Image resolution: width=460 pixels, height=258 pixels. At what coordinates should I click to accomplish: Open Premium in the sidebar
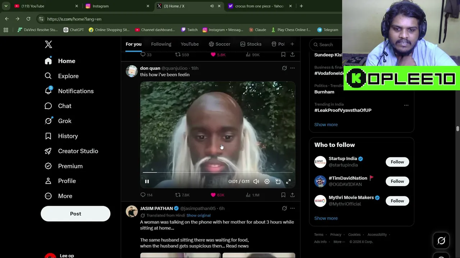tap(64, 166)
